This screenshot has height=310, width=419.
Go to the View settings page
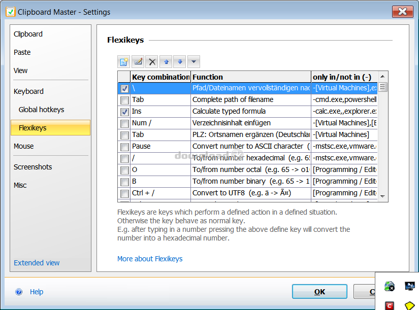[x=21, y=71]
